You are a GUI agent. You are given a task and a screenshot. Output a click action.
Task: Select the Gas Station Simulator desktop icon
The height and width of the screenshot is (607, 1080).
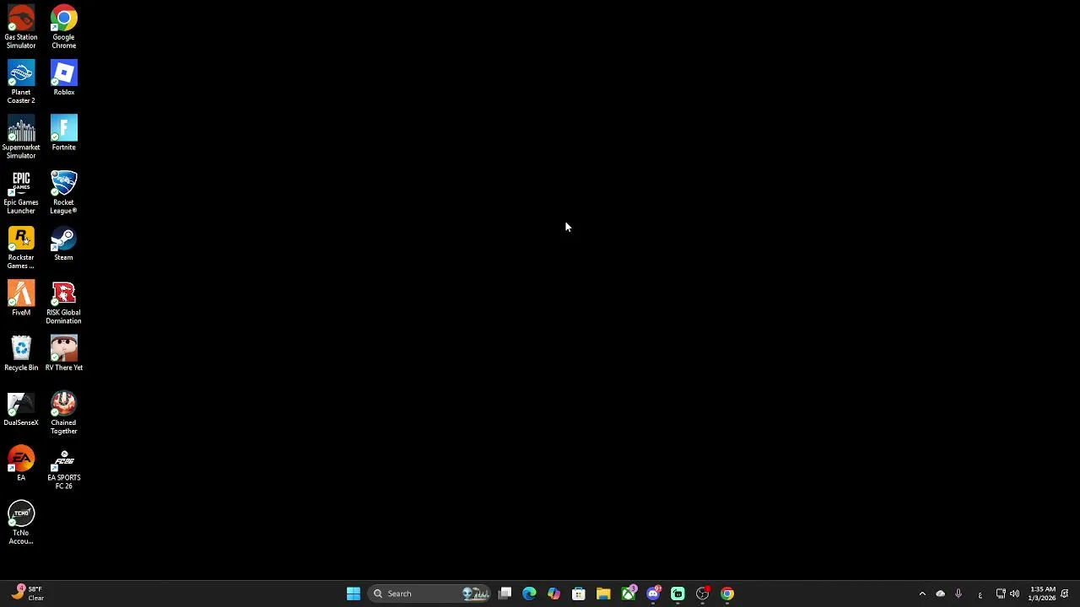coord(21,27)
